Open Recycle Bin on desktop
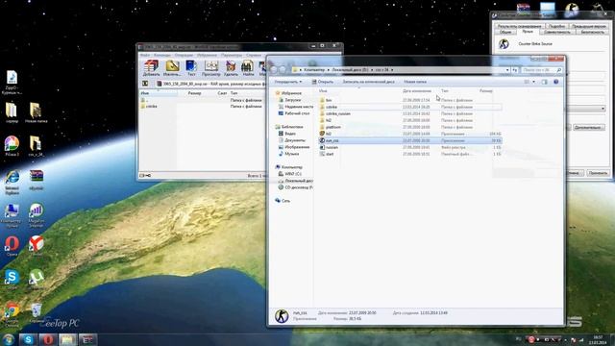Screen dimensions: 615x346 [x=36, y=313]
